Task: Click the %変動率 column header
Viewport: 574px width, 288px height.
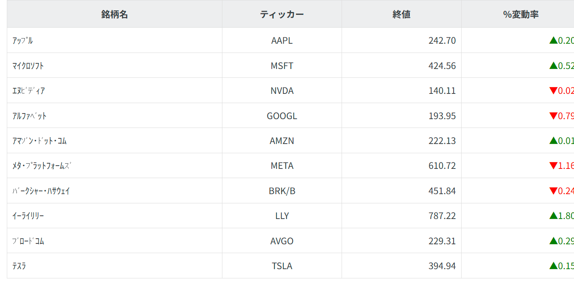Action: tap(521, 14)
